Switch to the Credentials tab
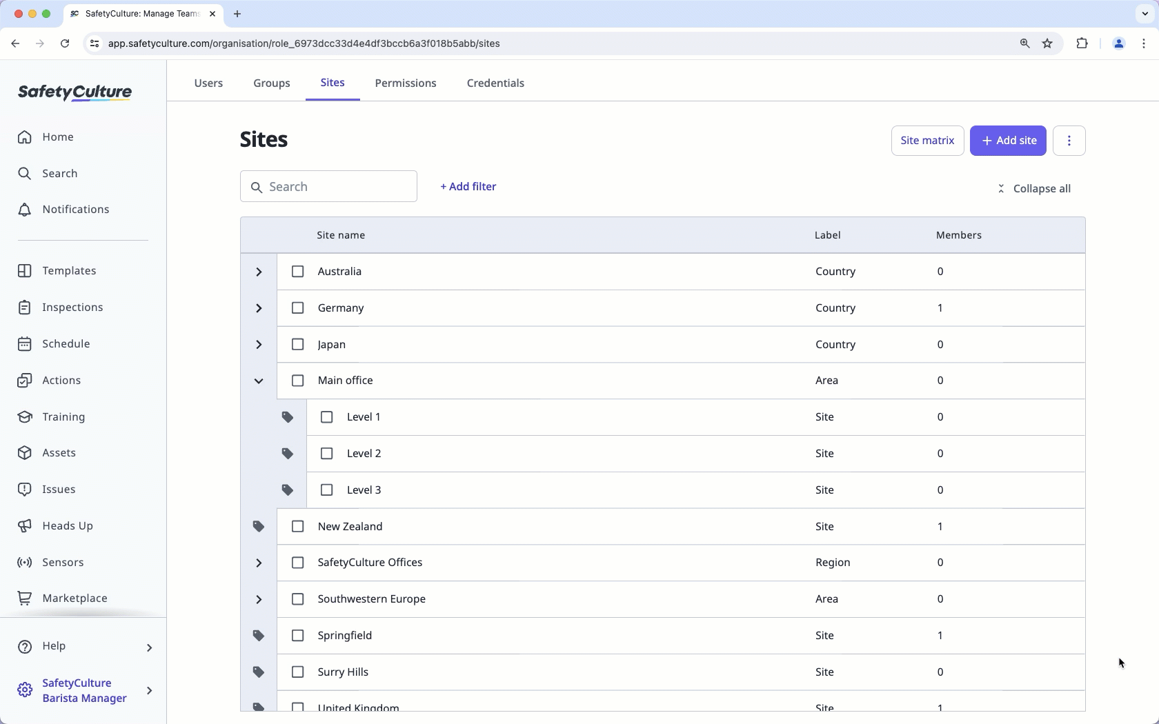The height and width of the screenshot is (724, 1159). tap(495, 83)
